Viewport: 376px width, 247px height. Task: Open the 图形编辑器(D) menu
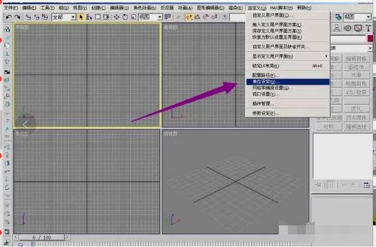tap(210, 8)
